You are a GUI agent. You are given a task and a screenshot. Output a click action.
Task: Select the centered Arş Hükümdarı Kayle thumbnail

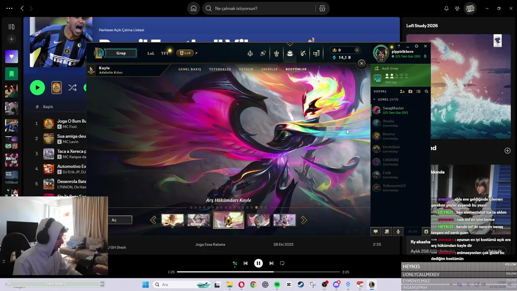pos(229,220)
